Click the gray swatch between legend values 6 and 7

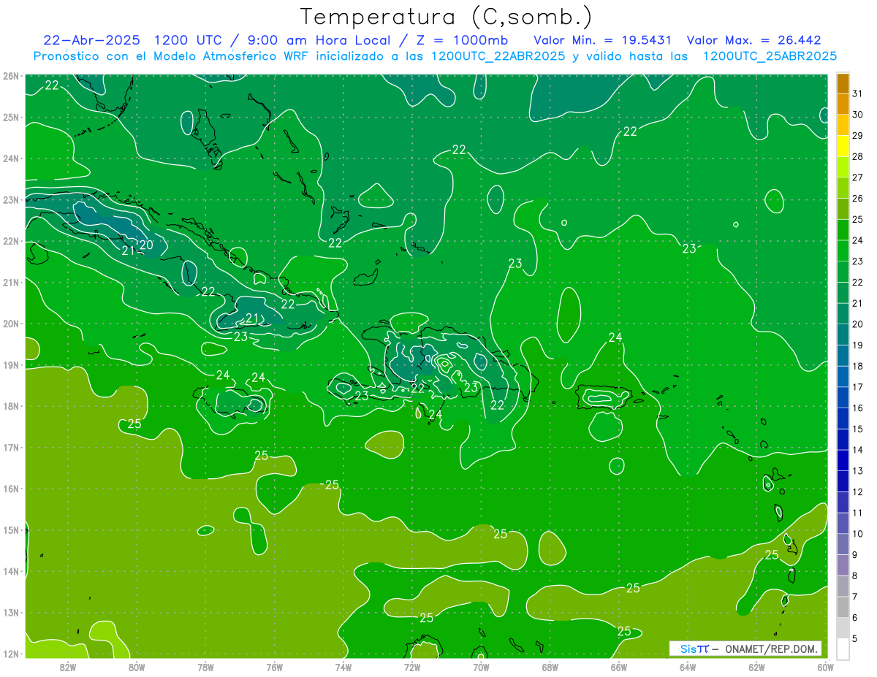point(843,607)
